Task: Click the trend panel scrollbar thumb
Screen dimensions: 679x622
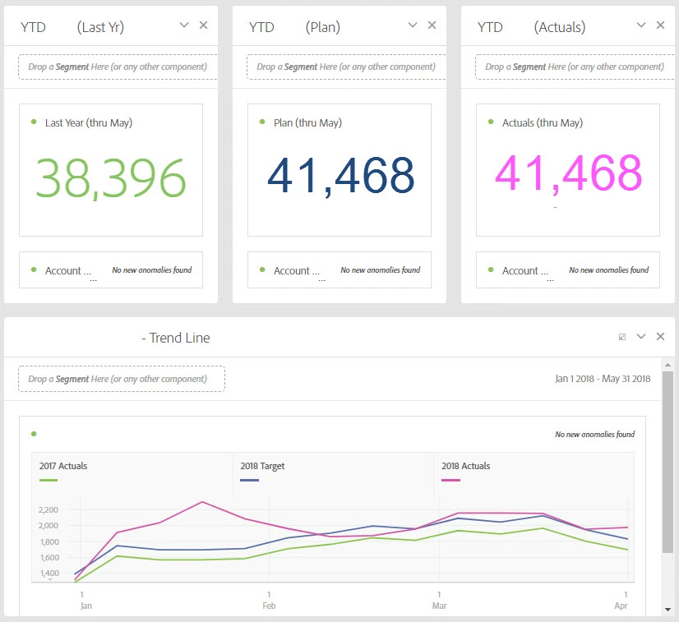Action: (x=667, y=462)
